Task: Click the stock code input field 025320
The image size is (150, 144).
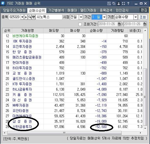Action: pos(14,17)
